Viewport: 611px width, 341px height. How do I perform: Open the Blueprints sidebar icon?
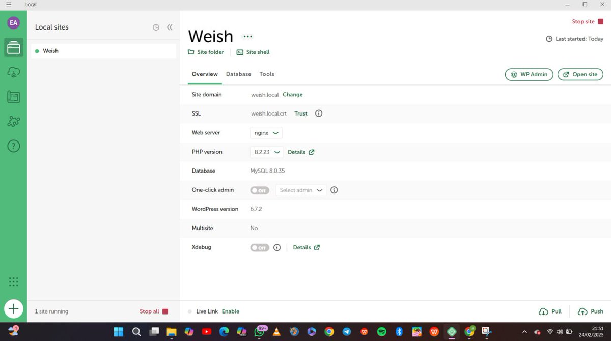[x=14, y=97]
